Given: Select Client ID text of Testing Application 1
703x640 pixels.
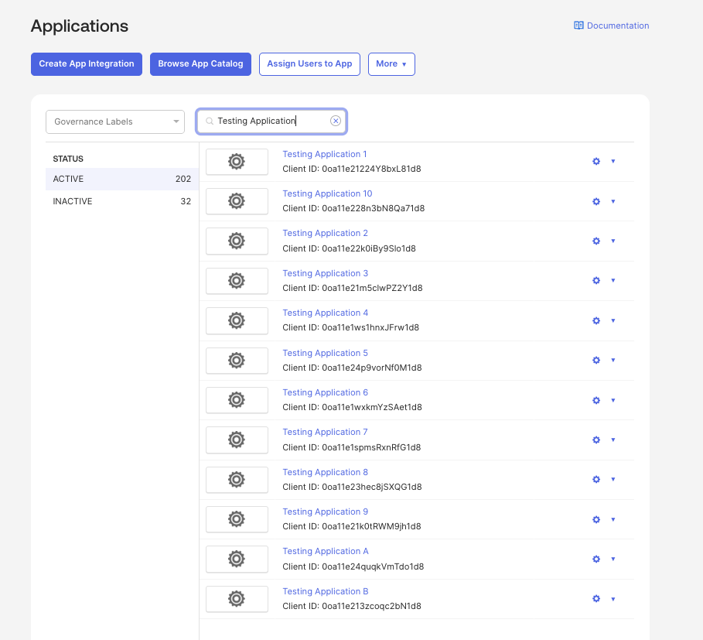Looking at the screenshot, I should pos(351,169).
